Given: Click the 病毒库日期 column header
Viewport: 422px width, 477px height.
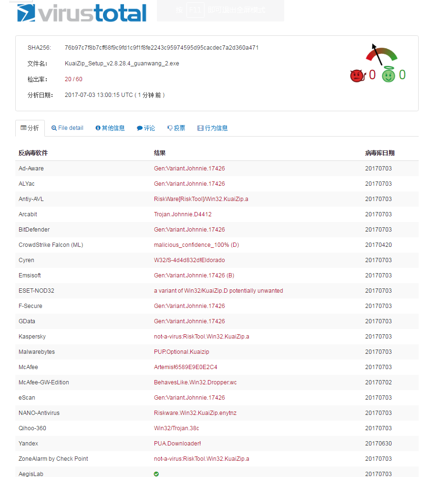Looking at the screenshot, I should (x=380, y=153).
